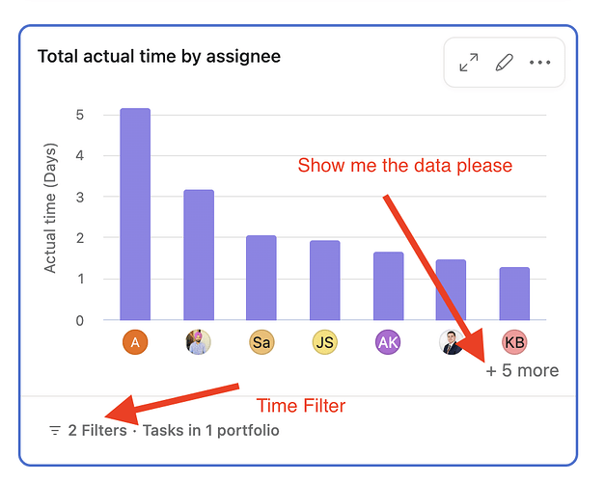Select orange assignee avatar A
This screenshot has width=605, height=482.
(135, 342)
